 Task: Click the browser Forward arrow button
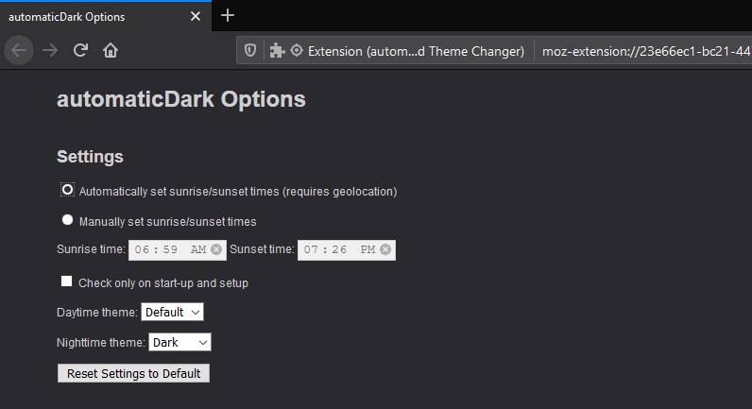pyautogui.click(x=49, y=50)
